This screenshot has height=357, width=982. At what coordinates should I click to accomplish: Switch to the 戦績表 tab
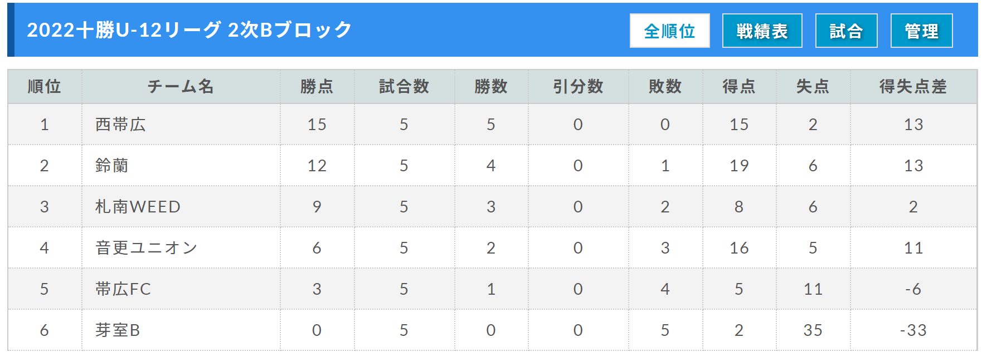[x=762, y=31]
